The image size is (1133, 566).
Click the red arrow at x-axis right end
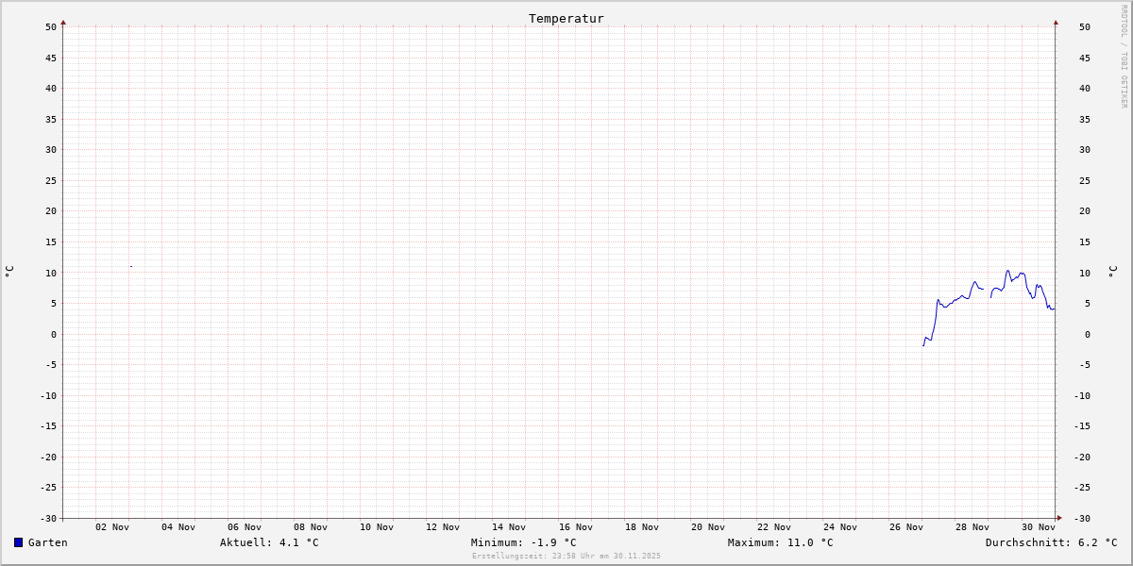tap(1059, 518)
